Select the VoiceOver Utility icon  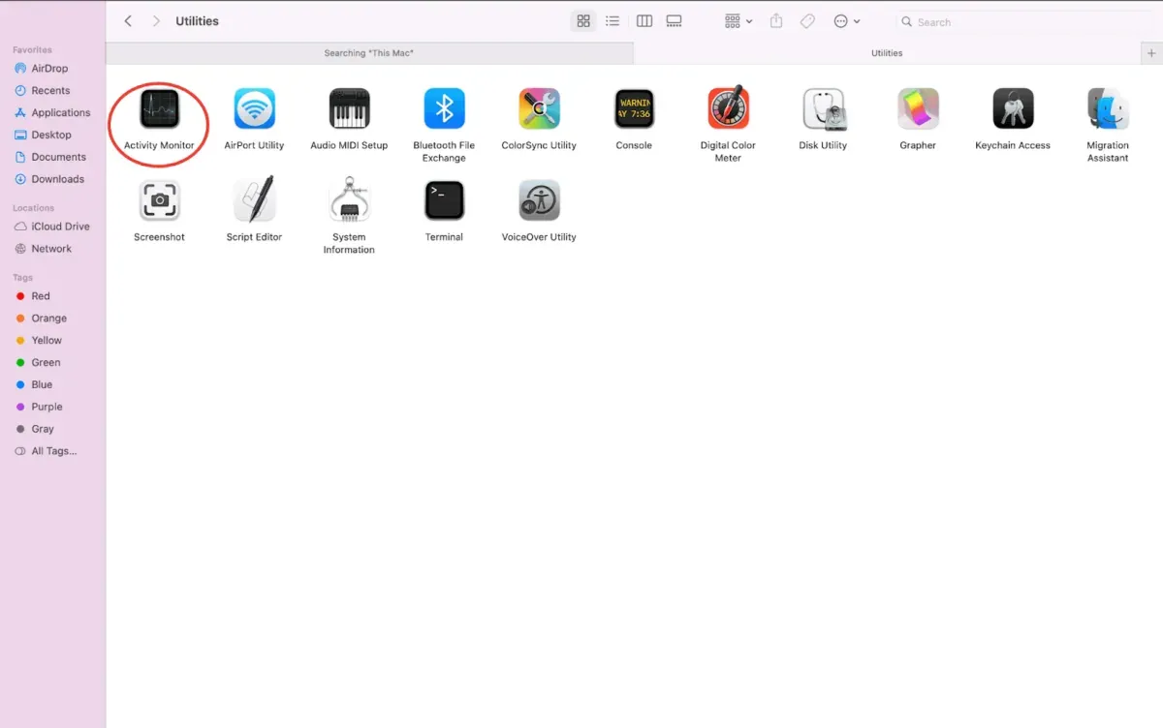539,200
